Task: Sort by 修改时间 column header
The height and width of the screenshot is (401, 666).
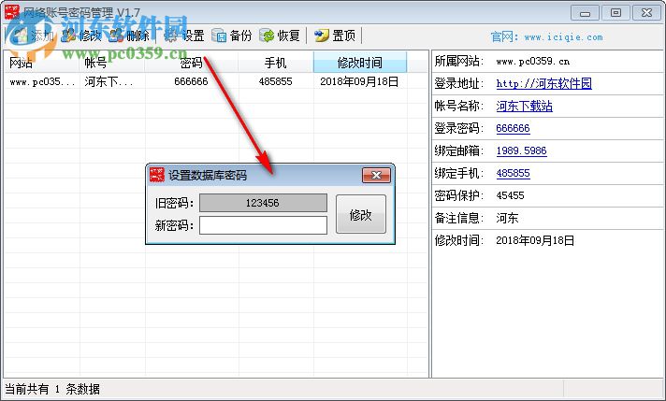Action: [360, 63]
